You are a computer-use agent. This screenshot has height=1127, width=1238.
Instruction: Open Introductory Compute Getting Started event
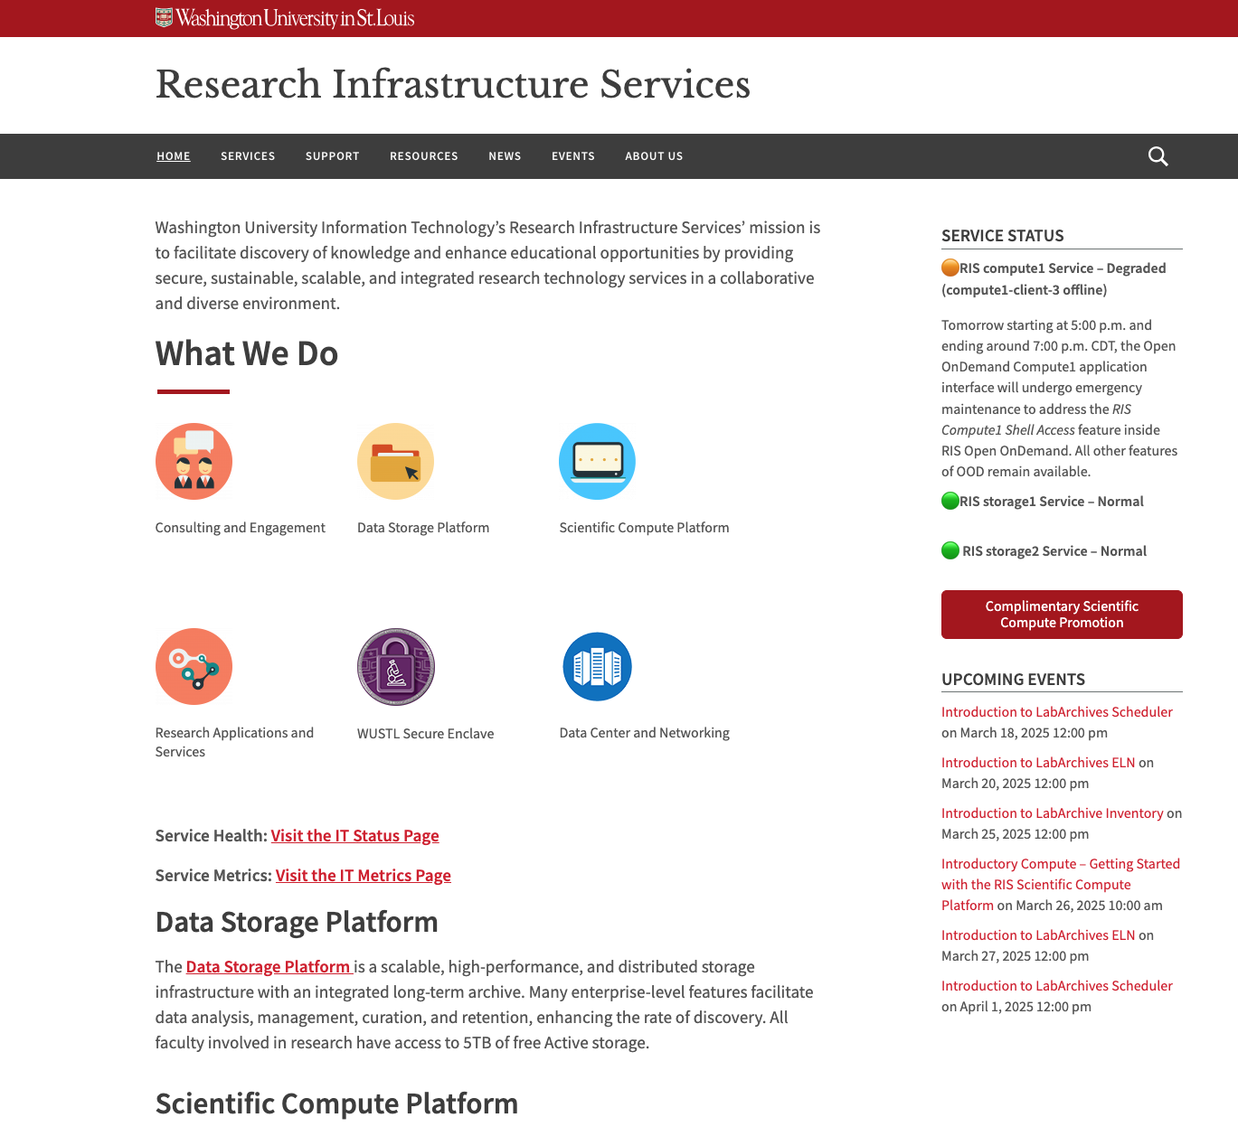tap(1061, 885)
